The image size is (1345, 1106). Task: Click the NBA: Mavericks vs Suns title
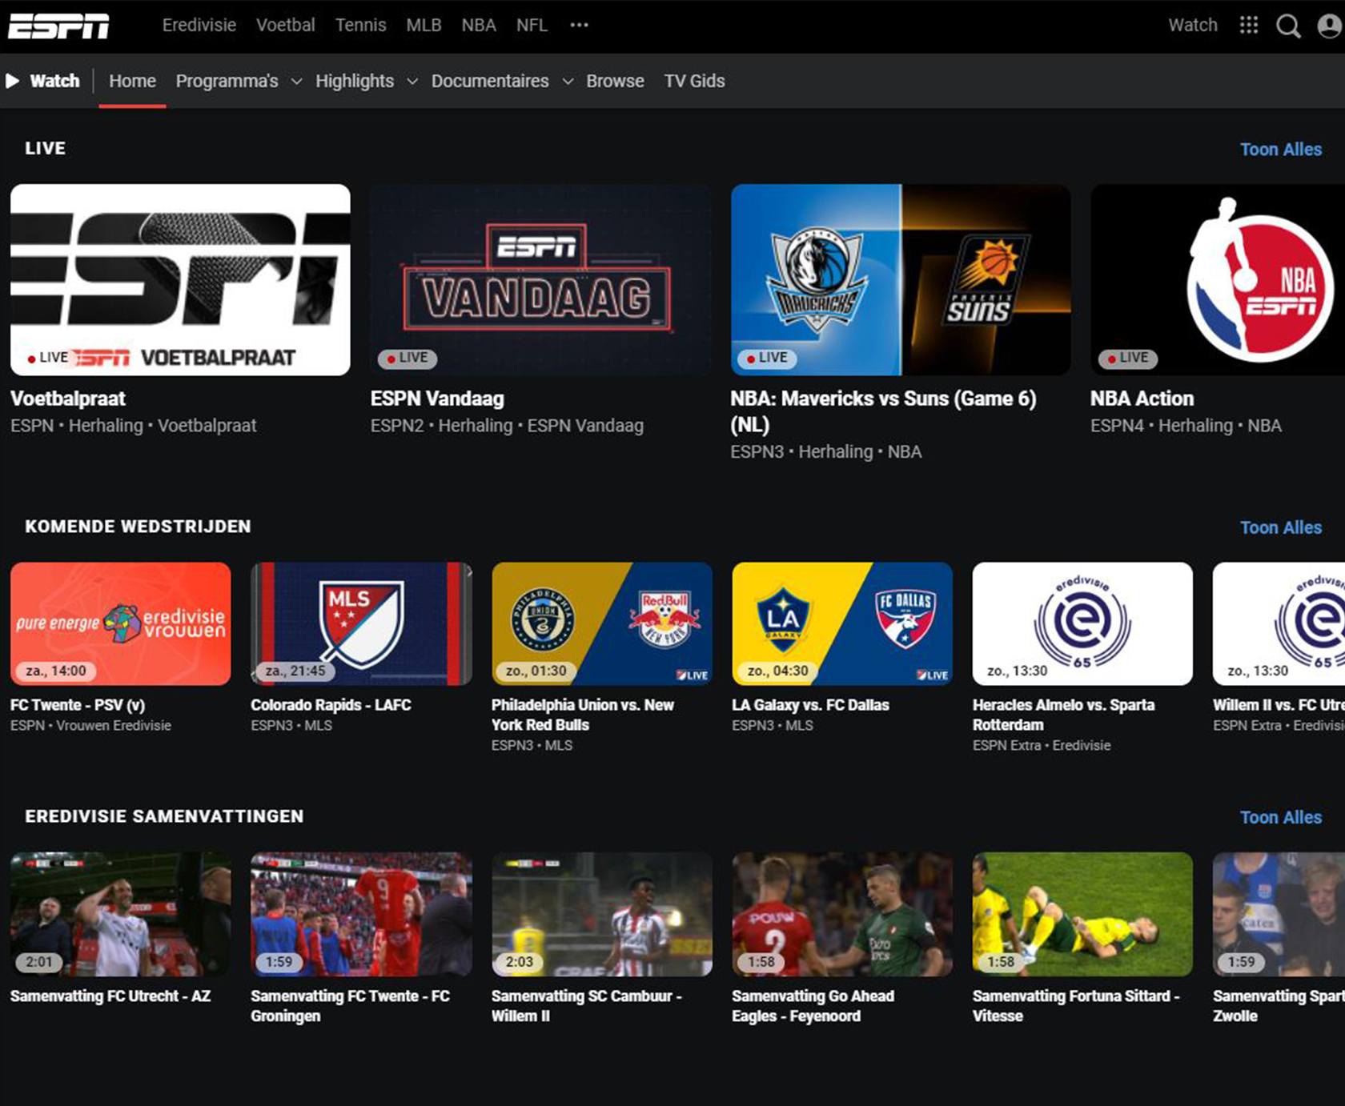tap(883, 411)
